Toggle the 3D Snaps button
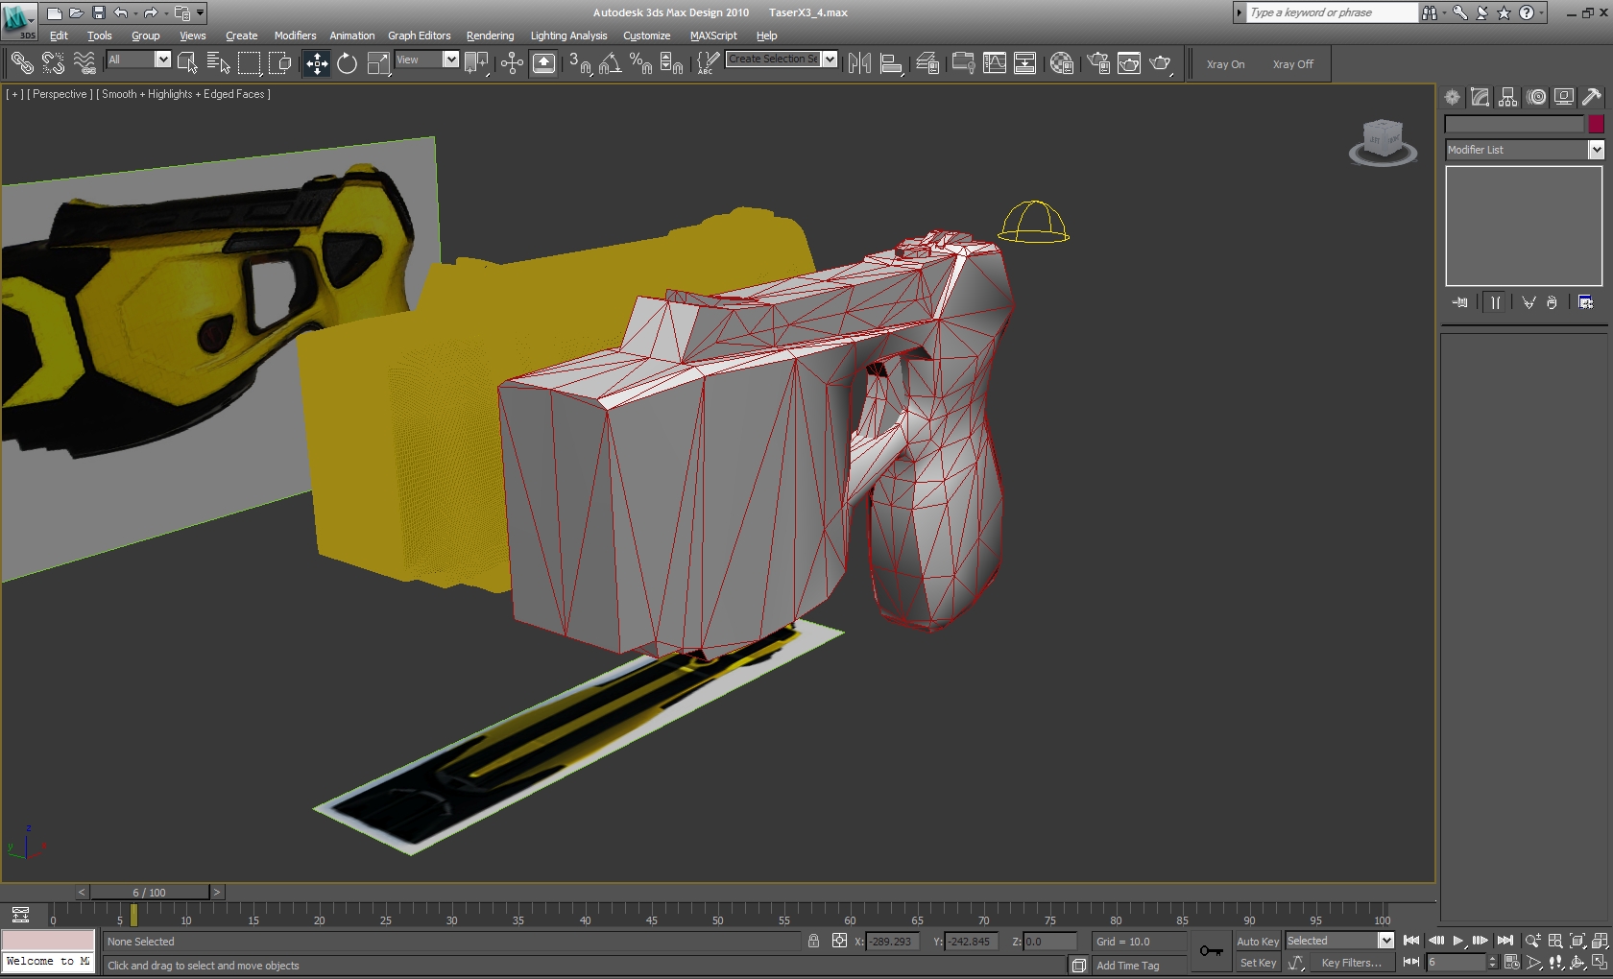 (579, 64)
